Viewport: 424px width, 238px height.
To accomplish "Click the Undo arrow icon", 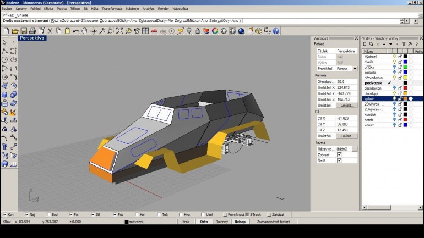I will coord(76,31).
